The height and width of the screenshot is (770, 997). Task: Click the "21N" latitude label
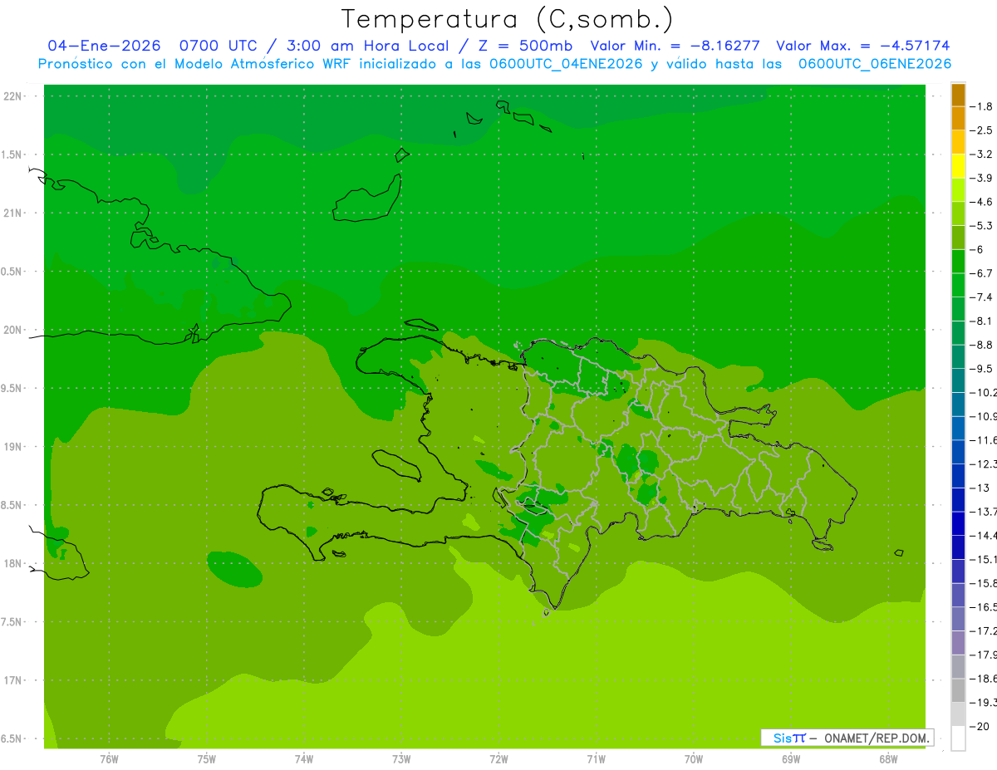pyautogui.click(x=13, y=213)
